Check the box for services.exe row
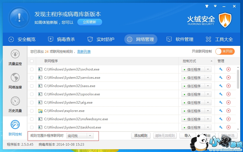 pos(32,78)
